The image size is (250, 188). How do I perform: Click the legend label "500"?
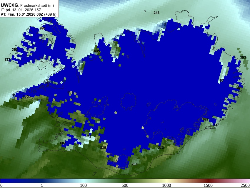pyautogui.click(x=125, y=185)
